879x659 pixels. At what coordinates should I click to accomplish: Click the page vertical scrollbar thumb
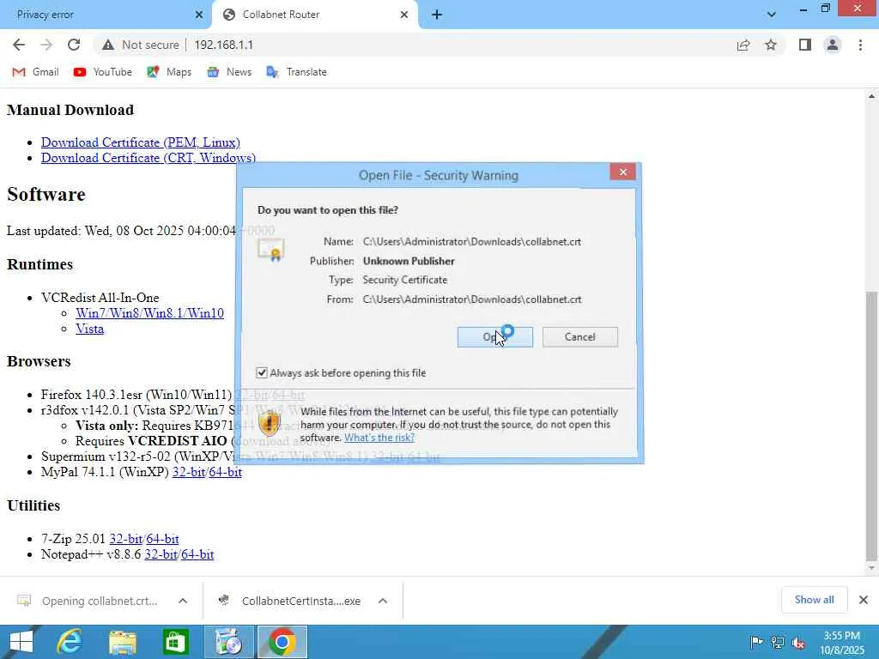click(871, 426)
